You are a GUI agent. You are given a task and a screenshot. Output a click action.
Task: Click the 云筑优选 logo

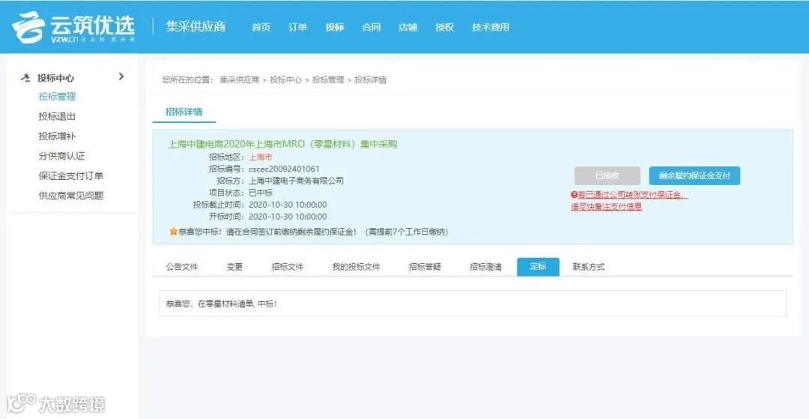(73, 27)
